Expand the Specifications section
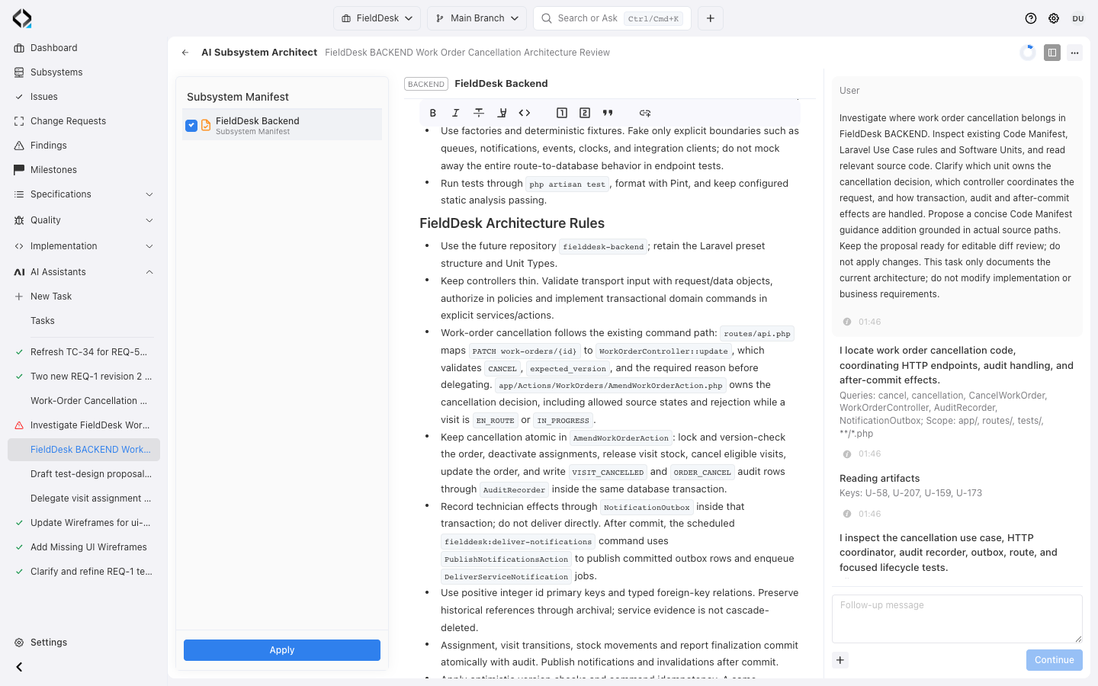1098x686 pixels. (84, 194)
